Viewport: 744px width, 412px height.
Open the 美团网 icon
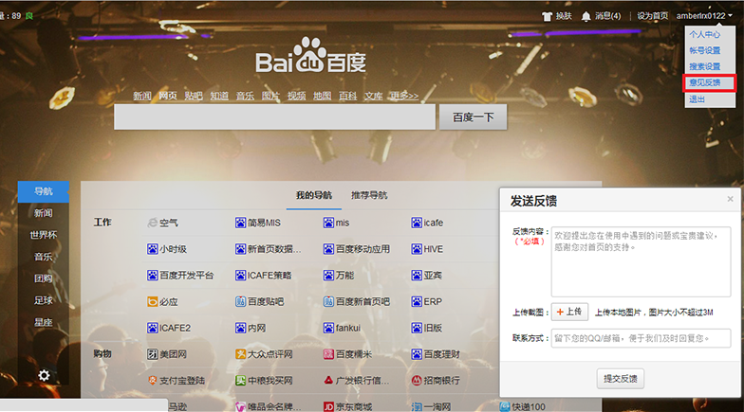tap(152, 354)
